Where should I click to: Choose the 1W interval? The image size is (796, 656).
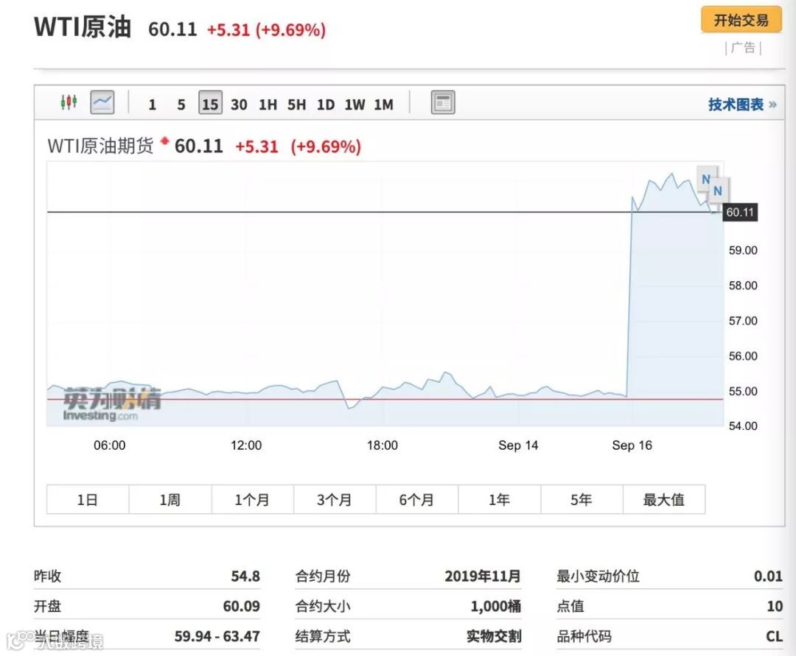355,105
